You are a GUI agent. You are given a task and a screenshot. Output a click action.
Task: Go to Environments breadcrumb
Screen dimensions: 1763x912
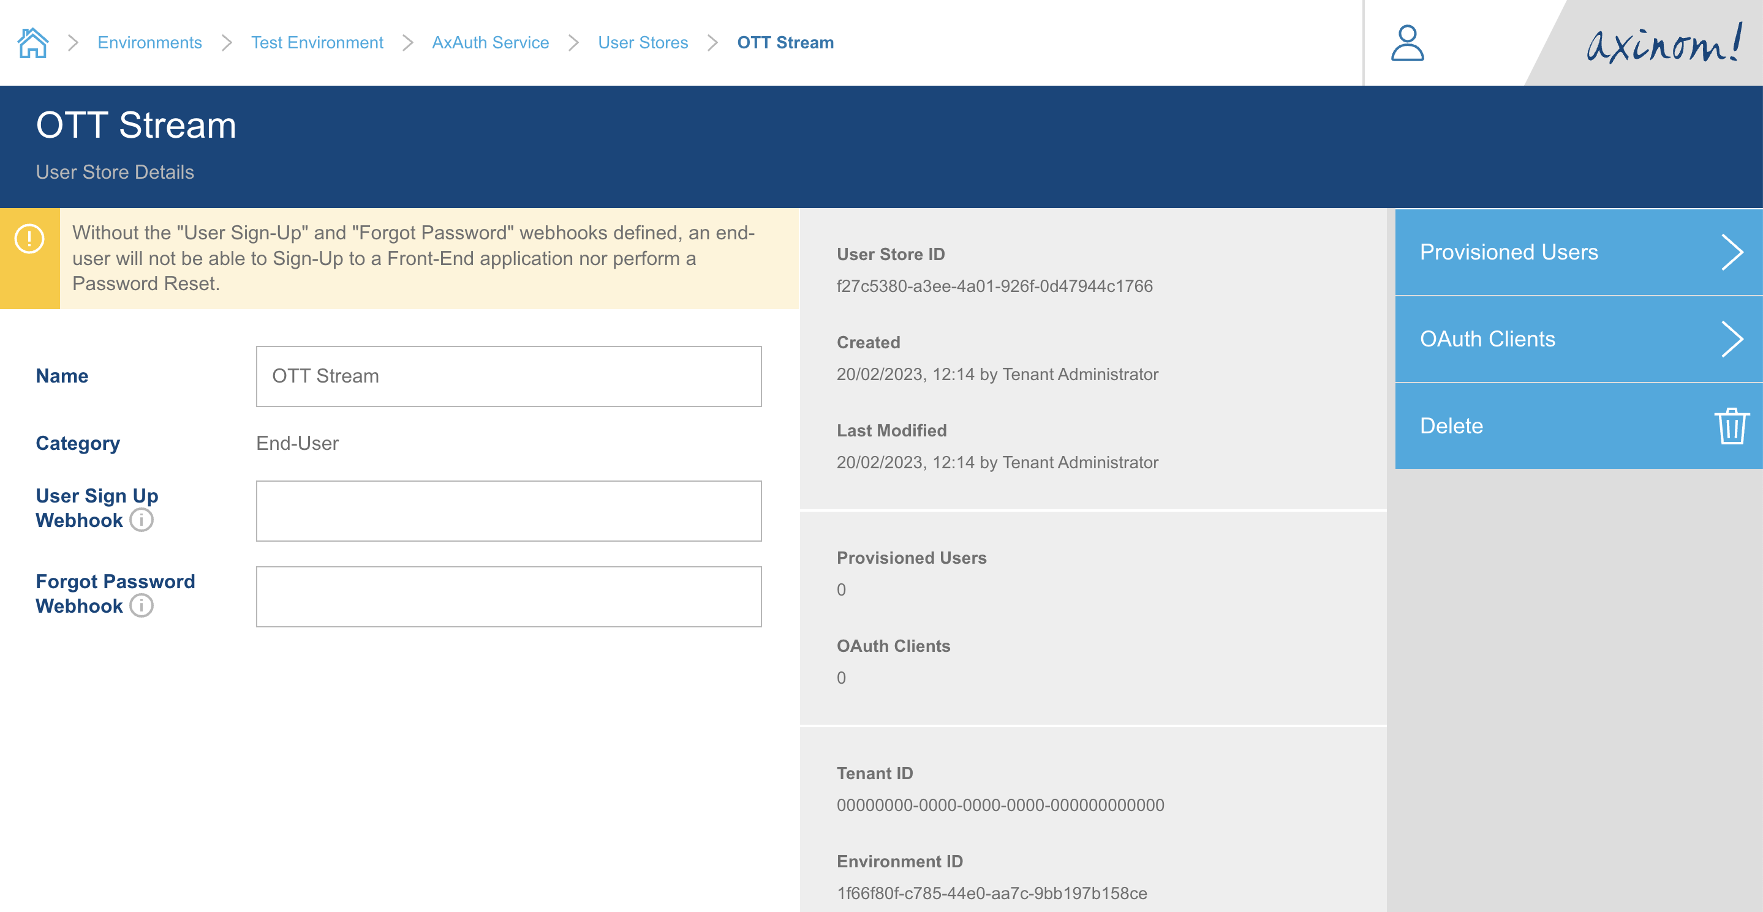point(149,43)
